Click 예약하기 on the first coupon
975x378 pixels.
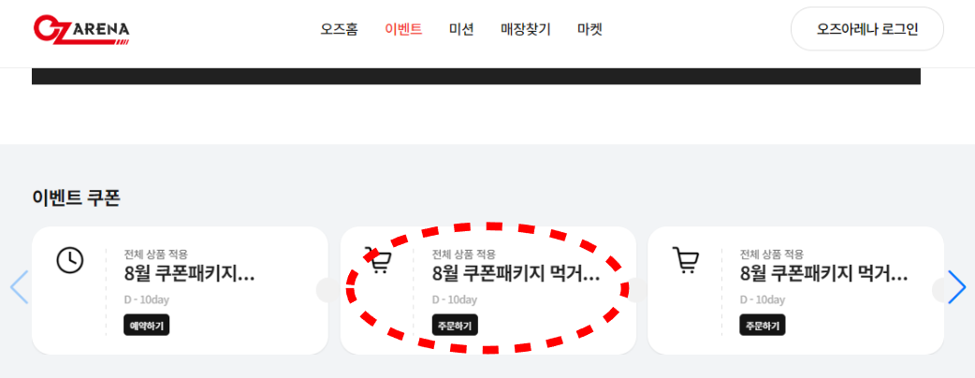(x=146, y=325)
